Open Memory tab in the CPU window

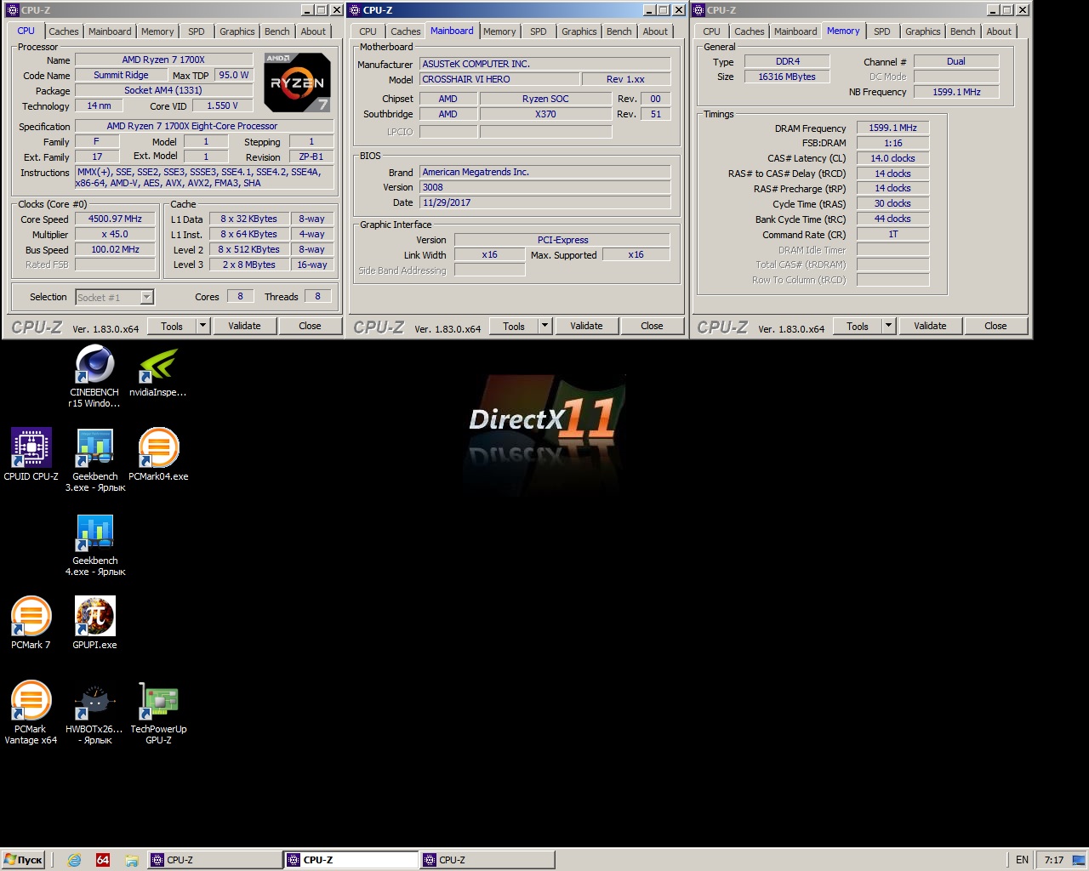pos(157,31)
